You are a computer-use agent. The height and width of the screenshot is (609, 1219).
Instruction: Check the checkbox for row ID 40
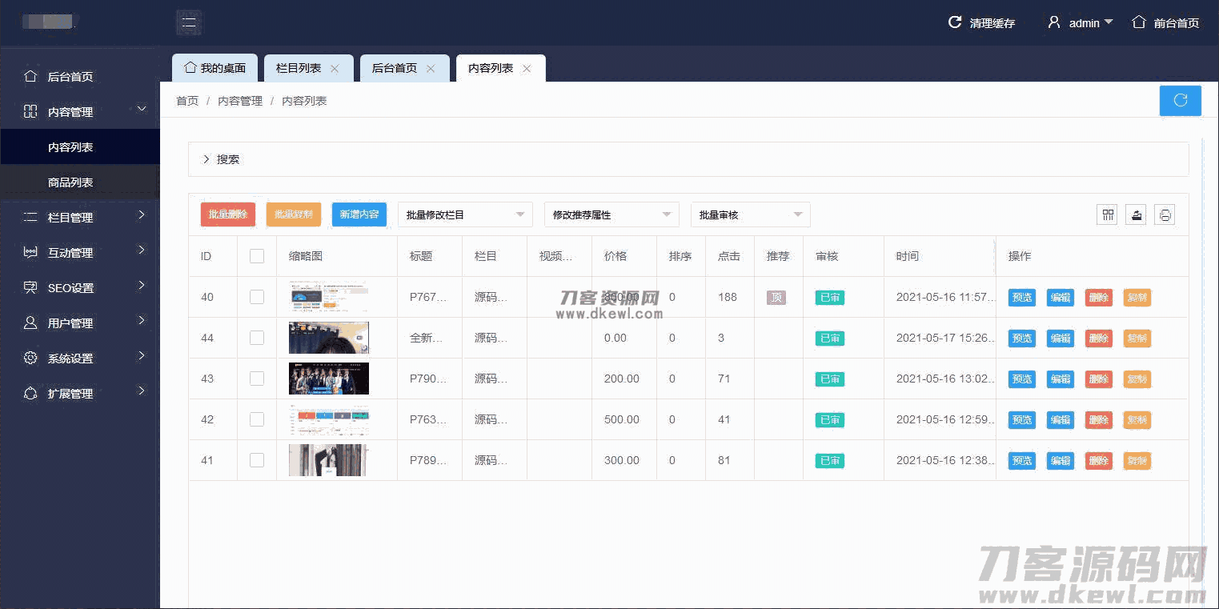click(x=257, y=297)
